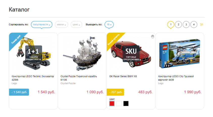Open items-per-page dropdown showing 16
The image size is (213, 117).
point(109,25)
